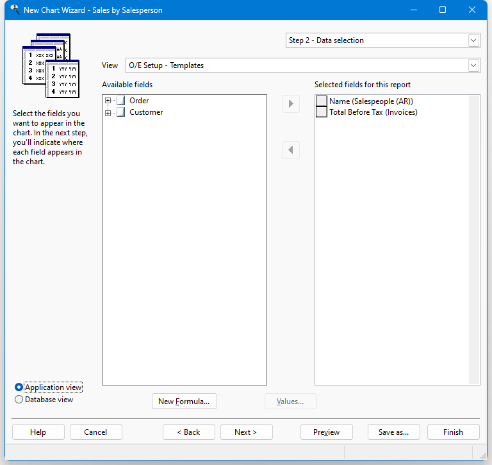Image resolution: width=492 pixels, height=465 pixels.
Task: Select Total Before Tax (Invoices) field
Action: pyautogui.click(x=373, y=112)
